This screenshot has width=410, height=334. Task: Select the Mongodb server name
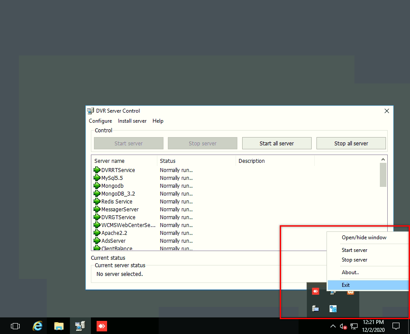pos(112,186)
